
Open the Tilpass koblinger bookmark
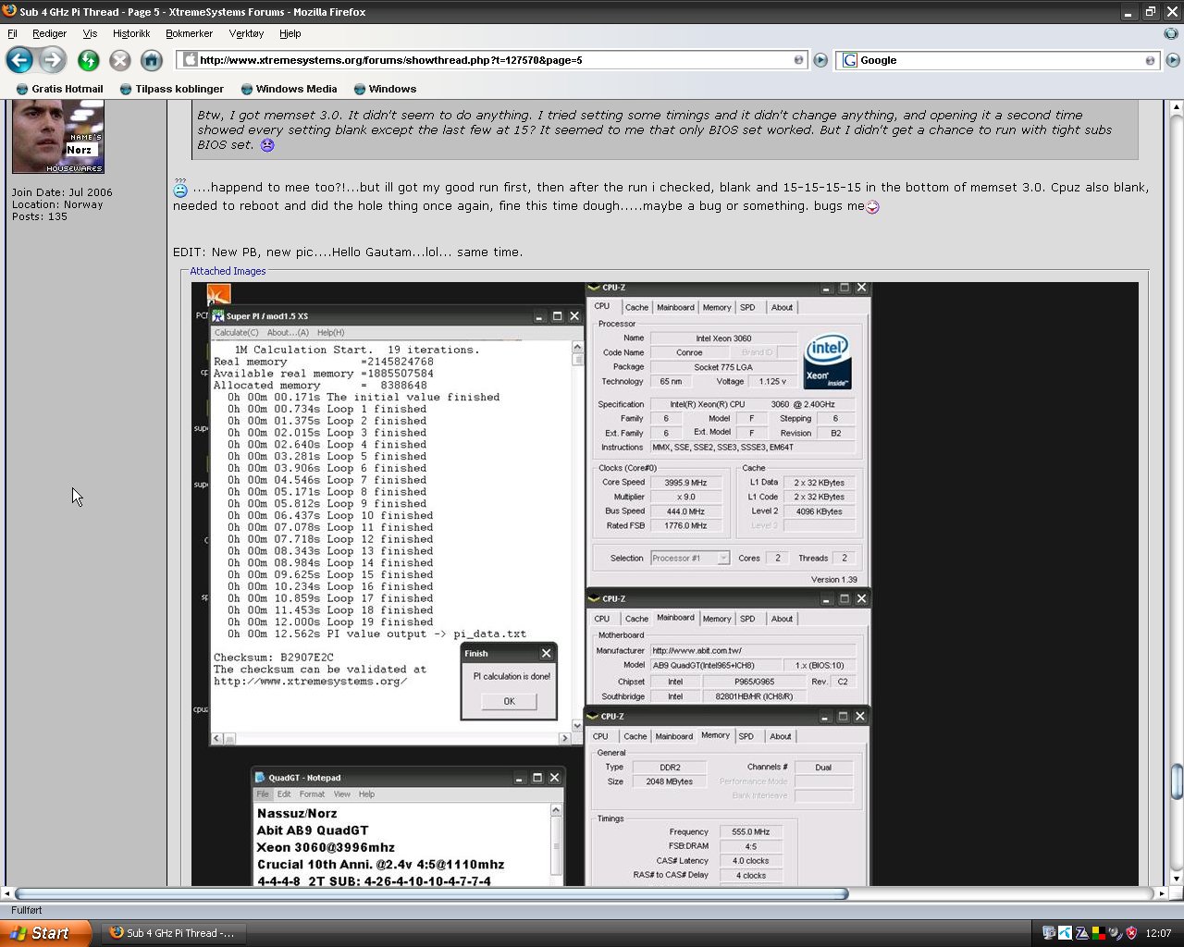[172, 89]
